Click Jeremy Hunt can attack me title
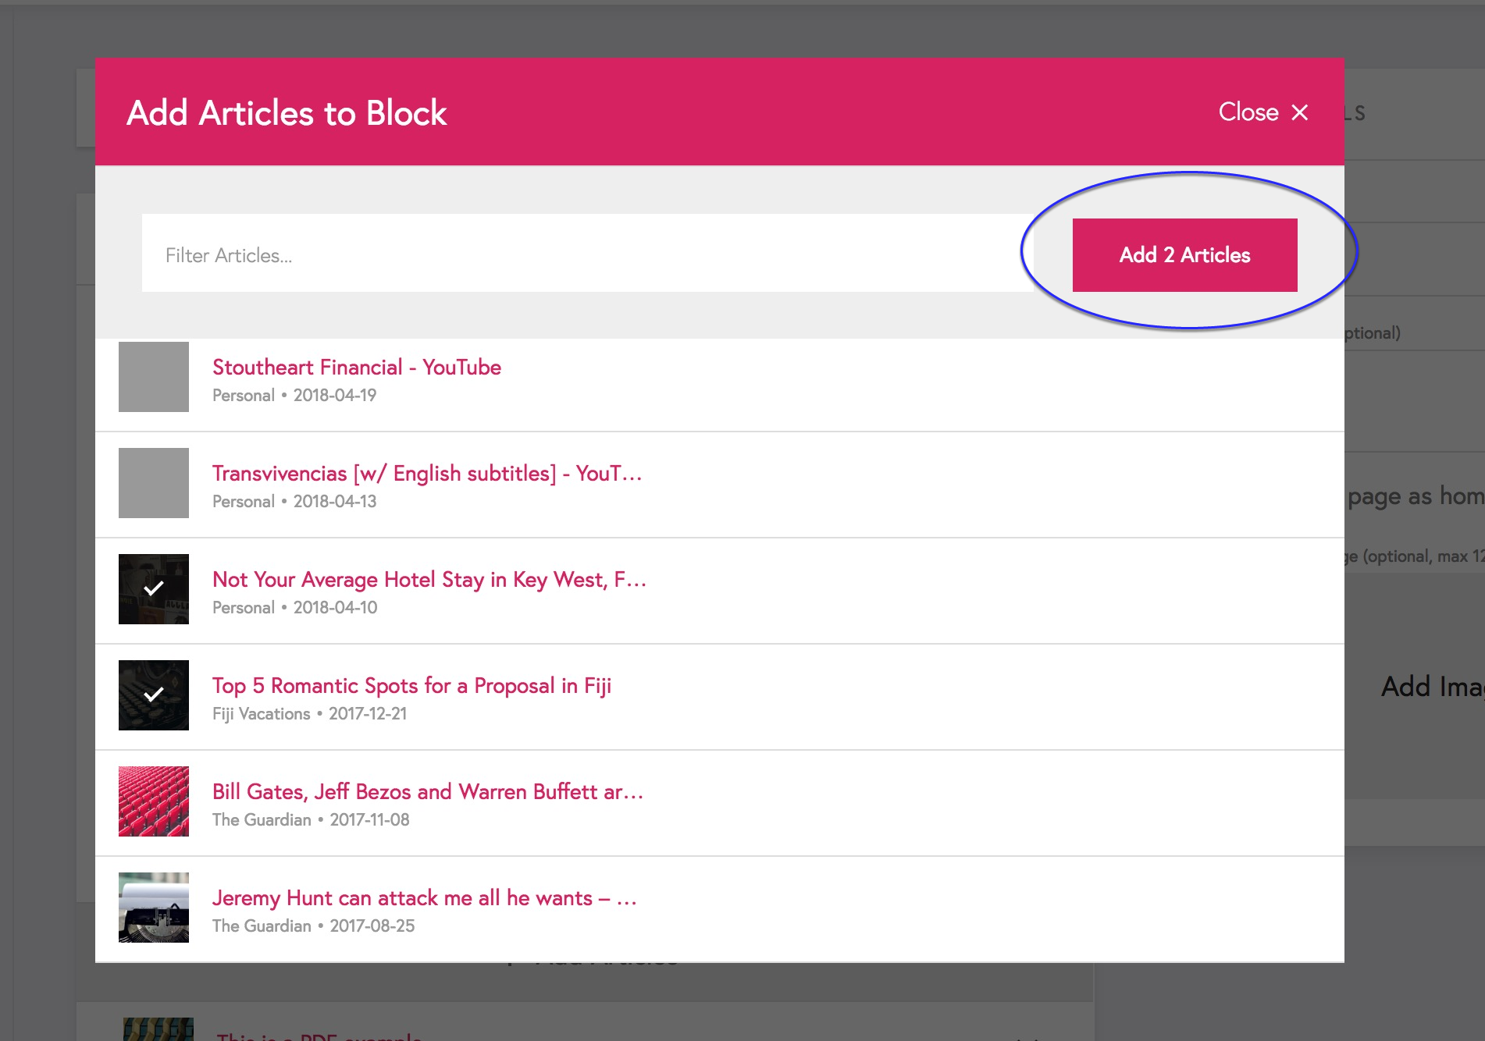The height and width of the screenshot is (1041, 1485). click(x=425, y=897)
